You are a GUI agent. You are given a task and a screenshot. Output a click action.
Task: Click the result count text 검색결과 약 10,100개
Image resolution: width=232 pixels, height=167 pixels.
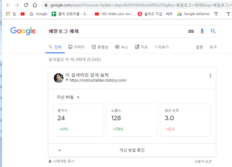click(75, 60)
